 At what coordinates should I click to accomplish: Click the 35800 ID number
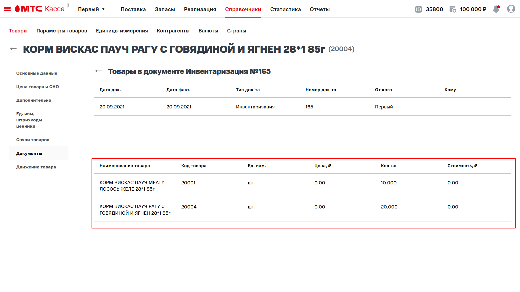pos(434,9)
